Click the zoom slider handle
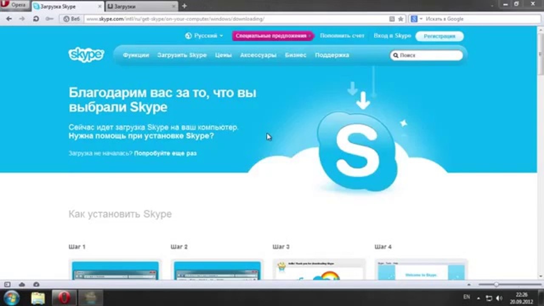The image size is (544, 306). [x=496, y=284]
